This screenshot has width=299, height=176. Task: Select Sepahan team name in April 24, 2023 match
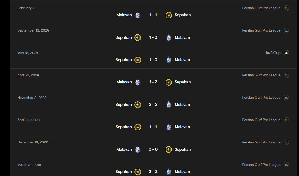point(123,127)
